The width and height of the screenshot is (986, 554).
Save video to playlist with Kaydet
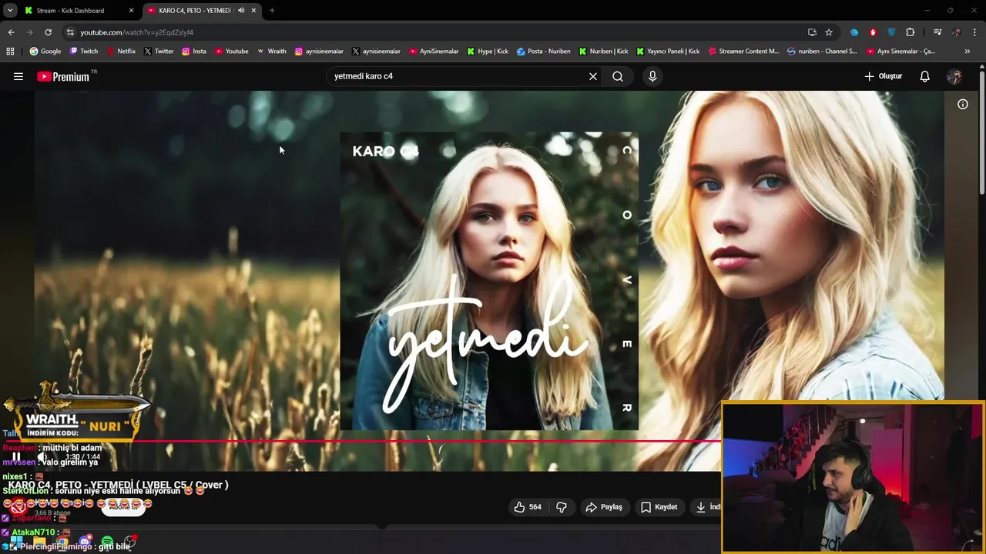point(659,507)
